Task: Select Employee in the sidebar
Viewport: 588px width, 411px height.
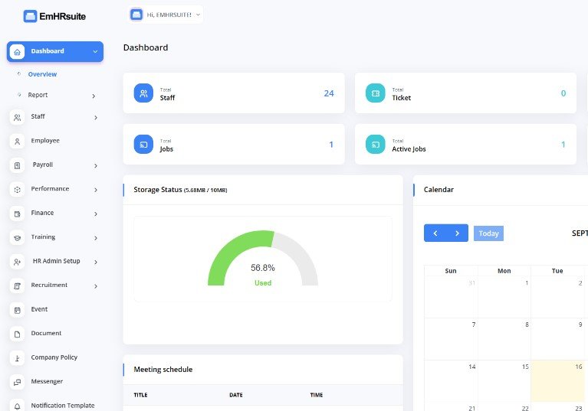Action: 45,141
